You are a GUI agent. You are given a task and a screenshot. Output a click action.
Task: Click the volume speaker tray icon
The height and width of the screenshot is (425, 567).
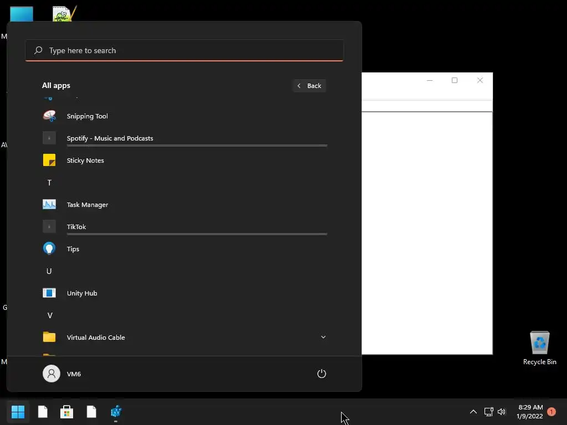[502, 412]
